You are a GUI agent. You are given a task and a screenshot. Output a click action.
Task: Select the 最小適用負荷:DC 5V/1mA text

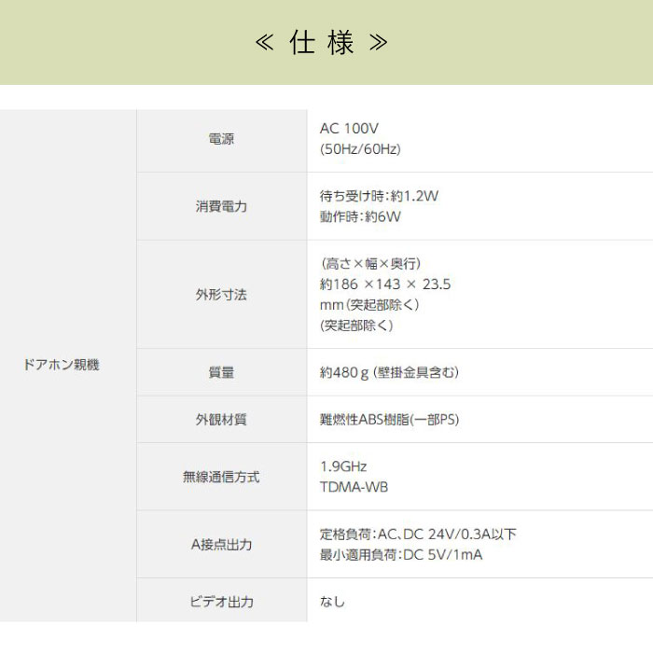tap(400, 555)
